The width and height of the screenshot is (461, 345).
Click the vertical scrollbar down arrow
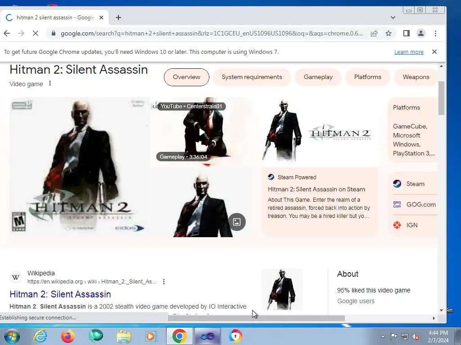coord(441,310)
